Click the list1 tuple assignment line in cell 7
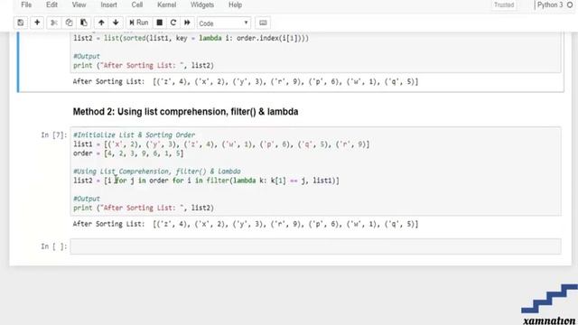578x325 pixels. click(221, 144)
